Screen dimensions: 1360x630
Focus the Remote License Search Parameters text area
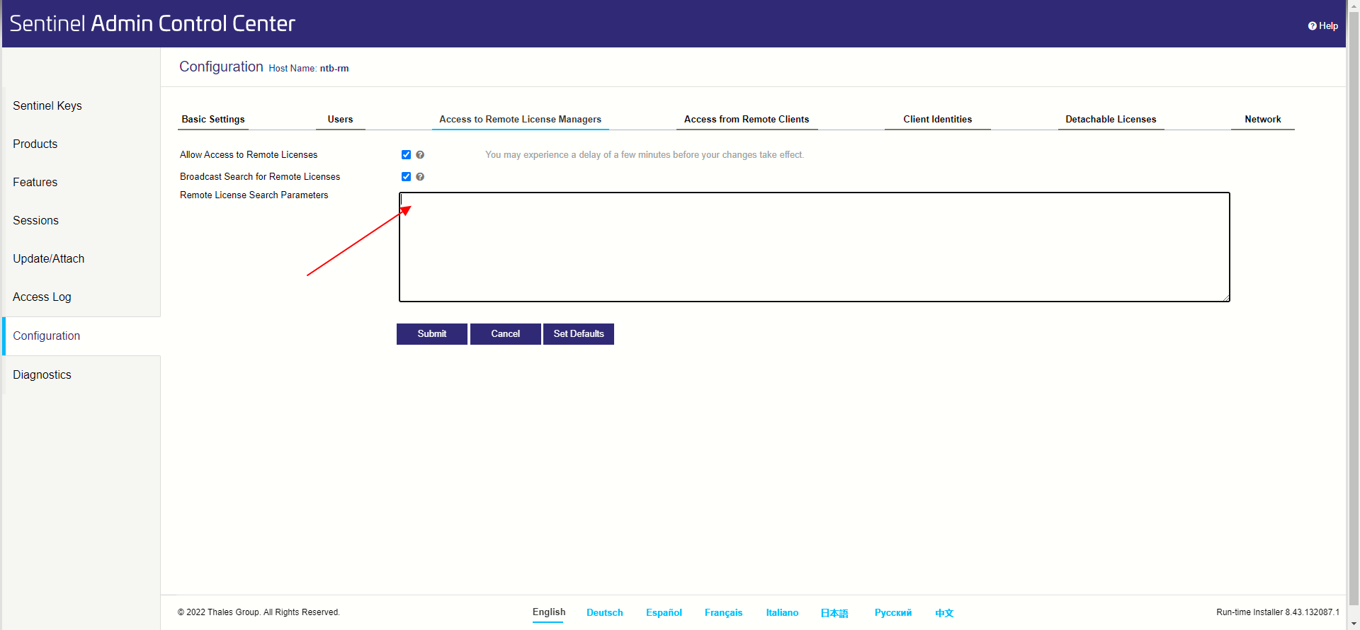click(x=815, y=247)
